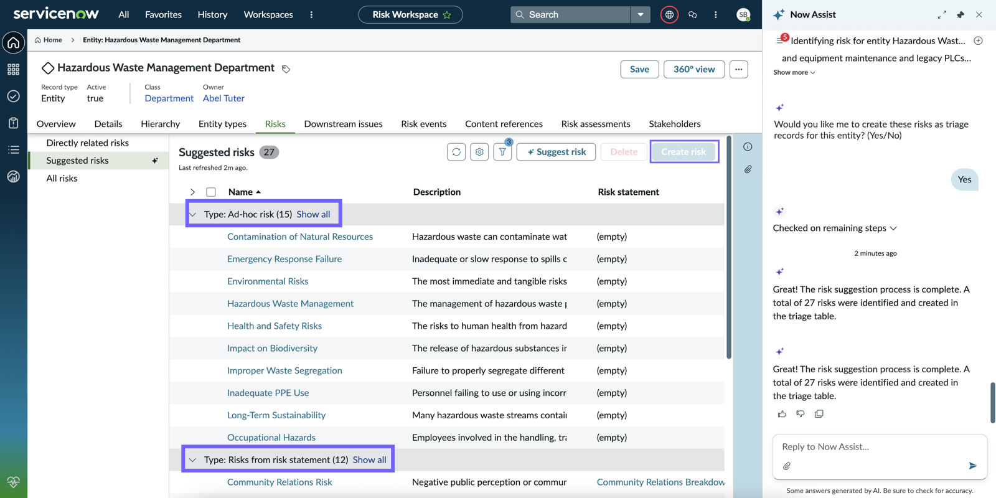Open the info icon in right rail

(x=748, y=147)
